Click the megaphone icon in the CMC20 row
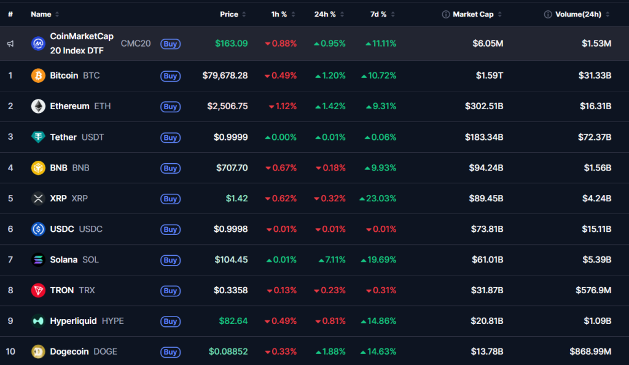Screen dimensions: 629x365 (10, 44)
